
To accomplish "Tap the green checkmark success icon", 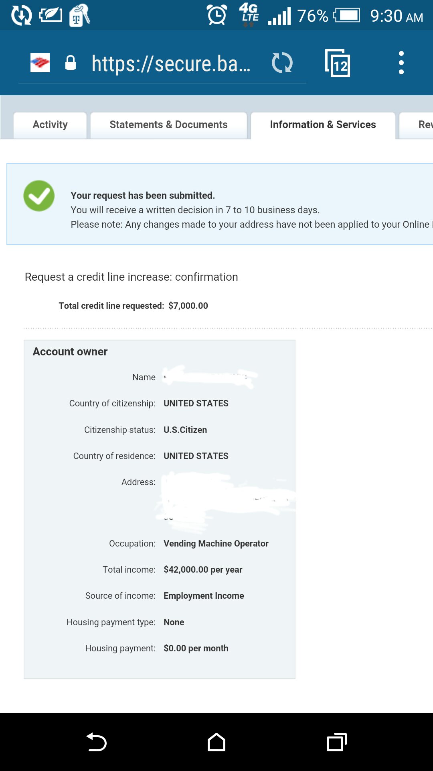I will tap(38, 196).
